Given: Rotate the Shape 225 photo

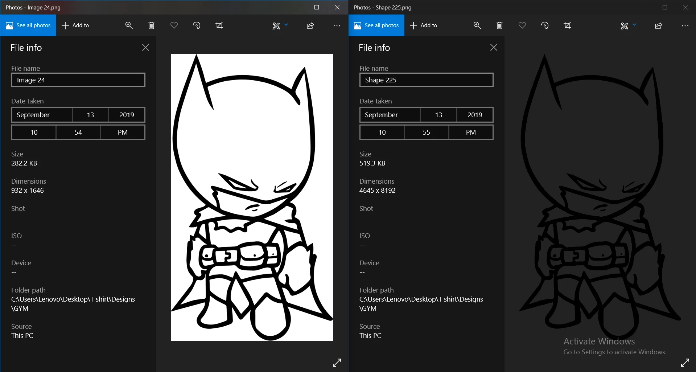Looking at the screenshot, I should pyautogui.click(x=545, y=25).
